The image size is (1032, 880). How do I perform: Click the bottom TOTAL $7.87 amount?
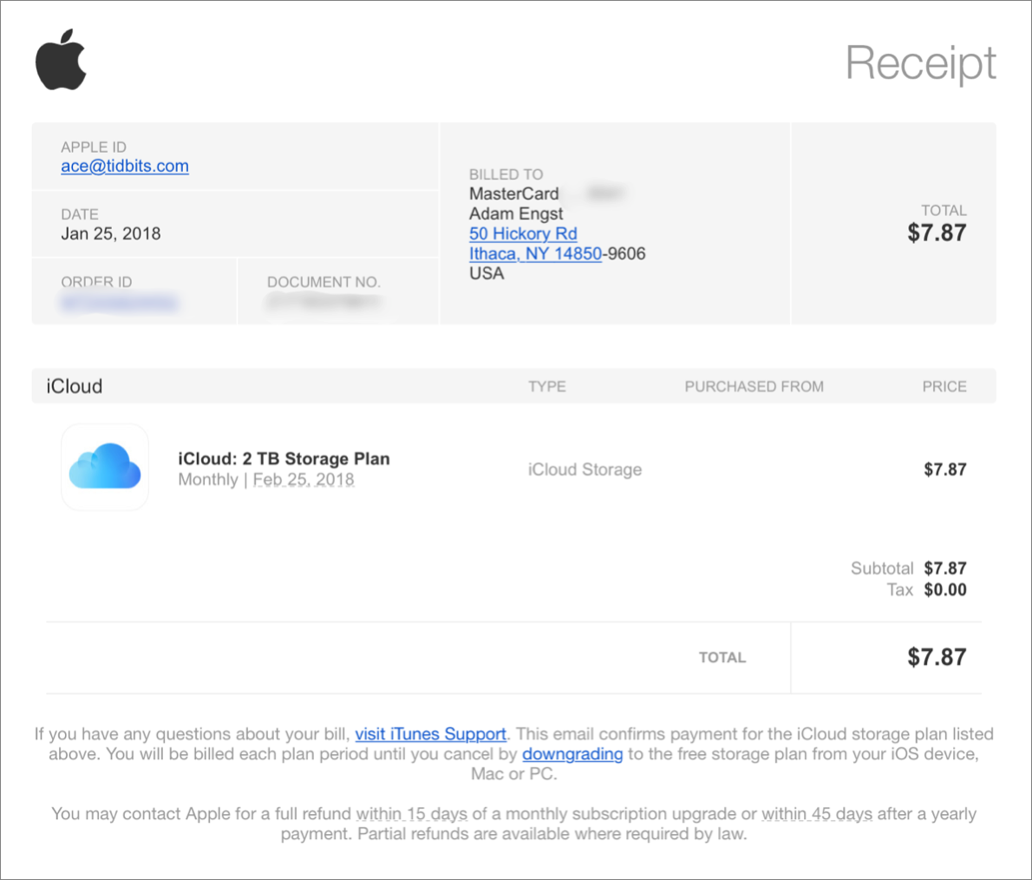937,657
